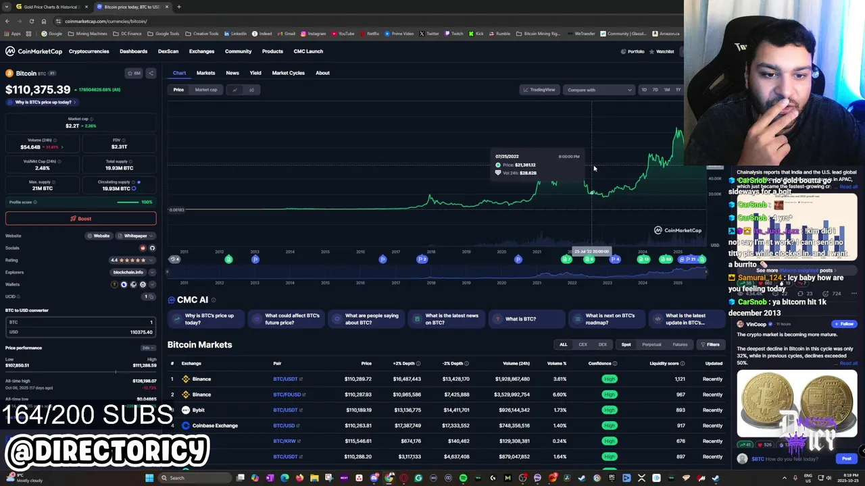Switch to the Markets tab
The height and width of the screenshot is (486, 865).
tap(205, 73)
